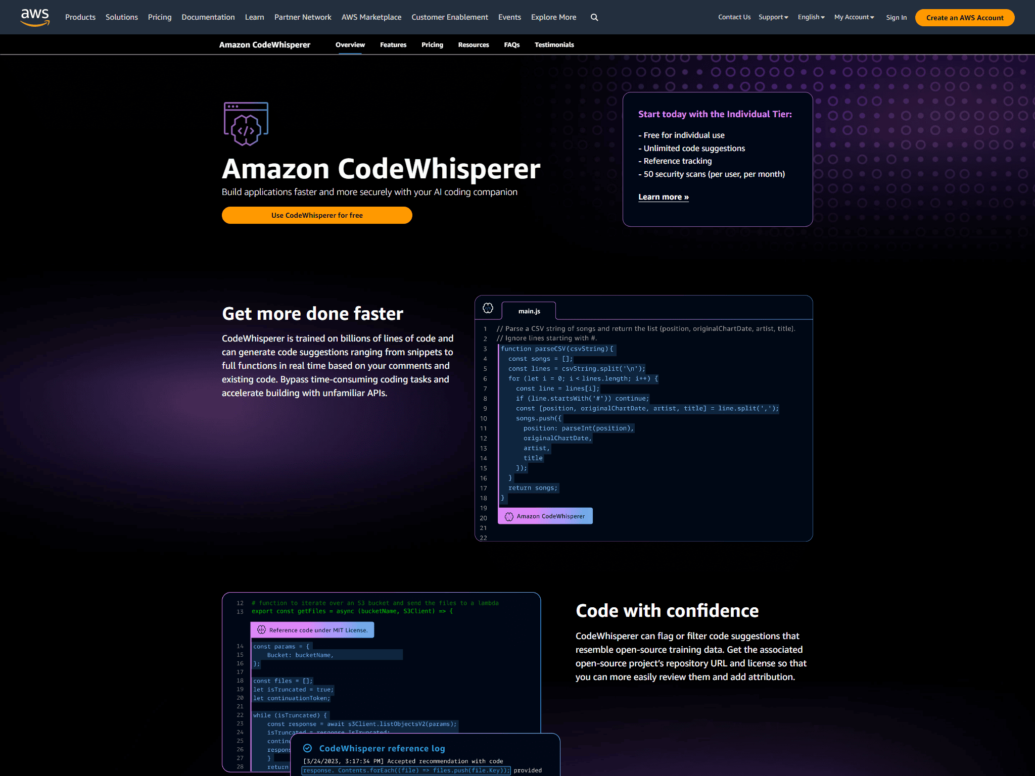
Task: Switch to the Features tab
Action: pyautogui.click(x=393, y=45)
